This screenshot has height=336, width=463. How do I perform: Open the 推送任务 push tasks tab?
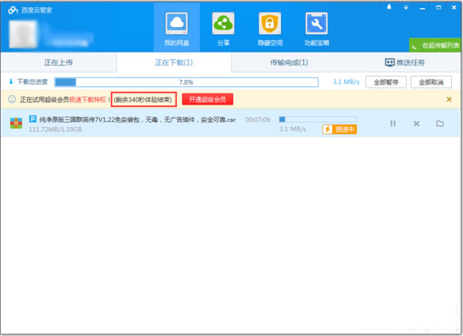[x=405, y=62]
